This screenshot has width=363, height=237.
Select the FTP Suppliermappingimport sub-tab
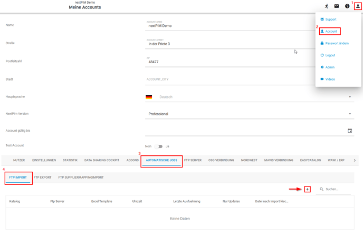point(81,177)
